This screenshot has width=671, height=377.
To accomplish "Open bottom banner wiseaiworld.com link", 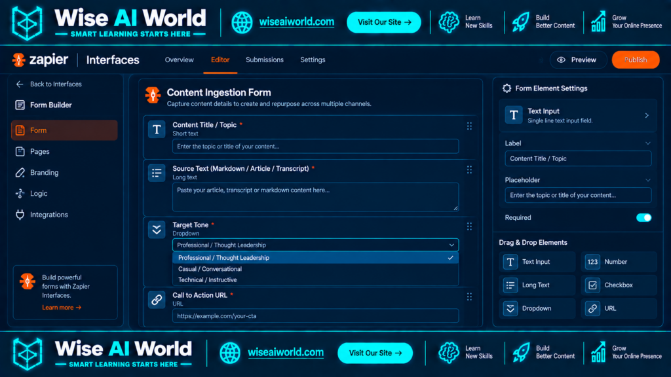I will point(286,353).
